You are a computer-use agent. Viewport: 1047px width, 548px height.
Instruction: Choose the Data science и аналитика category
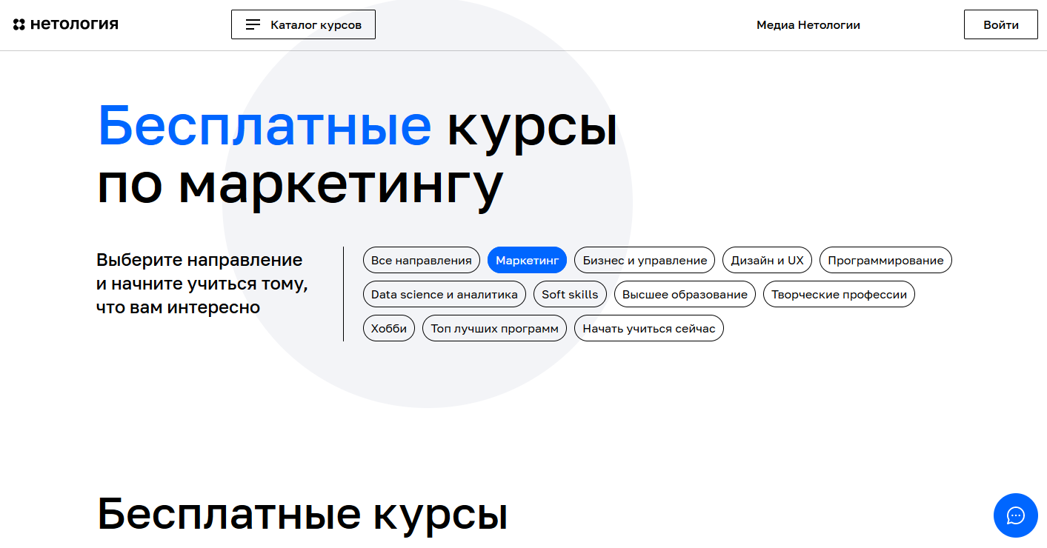click(444, 294)
